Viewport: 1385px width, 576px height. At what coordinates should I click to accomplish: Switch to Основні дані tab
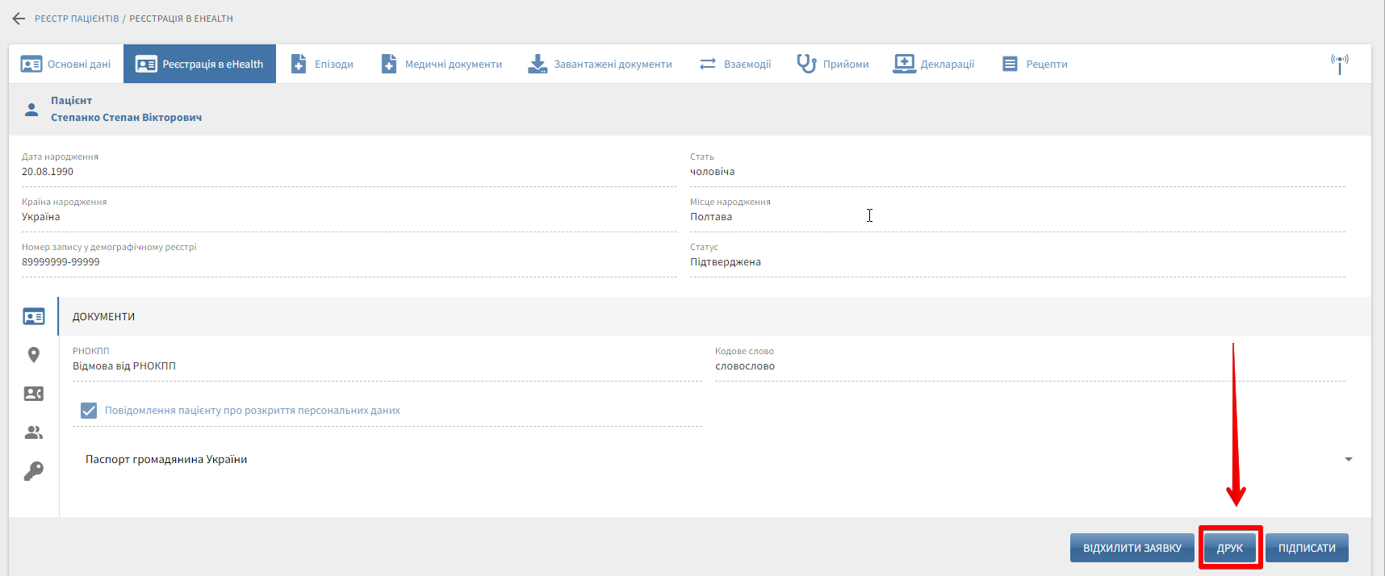click(x=66, y=64)
